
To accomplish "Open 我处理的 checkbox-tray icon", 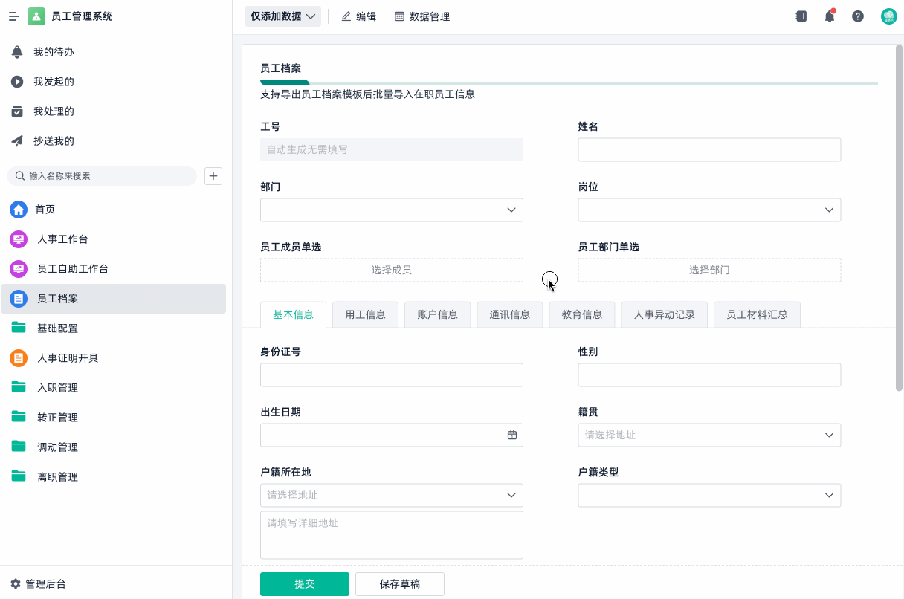I will 17,111.
